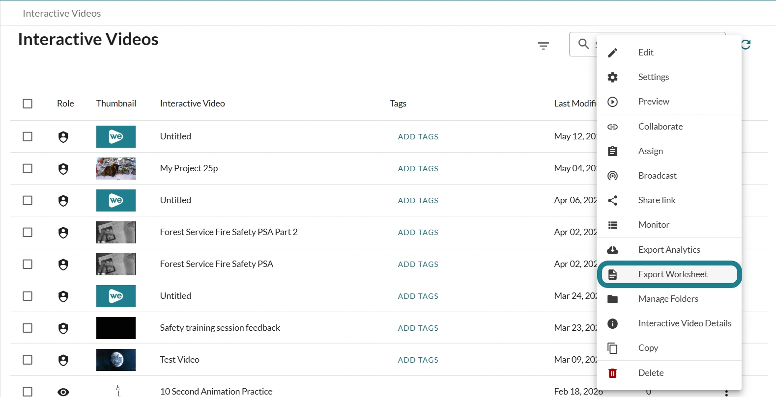Image resolution: width=776 pixels, height=397 pixels.
Task: Open the Safety training session feedback title
Action: [220, 328]
